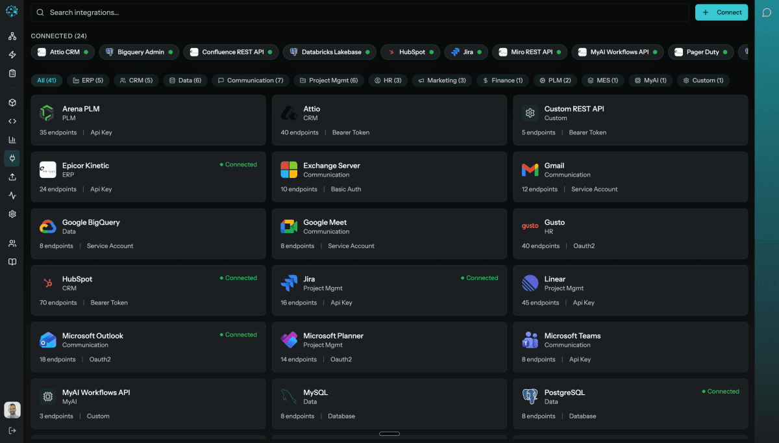Open the chat bubble icon on the teal panel
779x443 pixels.
(x=767, y=13)
